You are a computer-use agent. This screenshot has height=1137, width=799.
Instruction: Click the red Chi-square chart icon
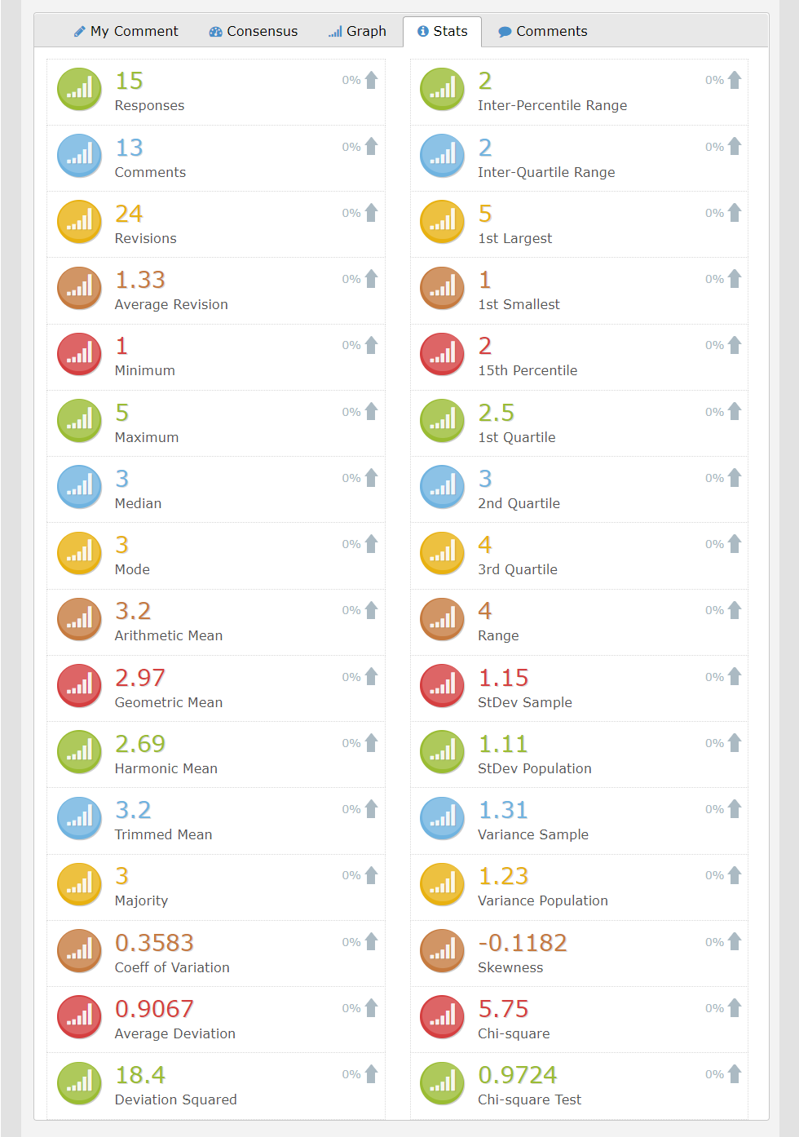[x=442, y=1017]
